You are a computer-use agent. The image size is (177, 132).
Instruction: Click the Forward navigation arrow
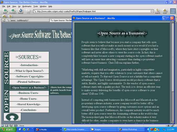(x=13, y=11)
